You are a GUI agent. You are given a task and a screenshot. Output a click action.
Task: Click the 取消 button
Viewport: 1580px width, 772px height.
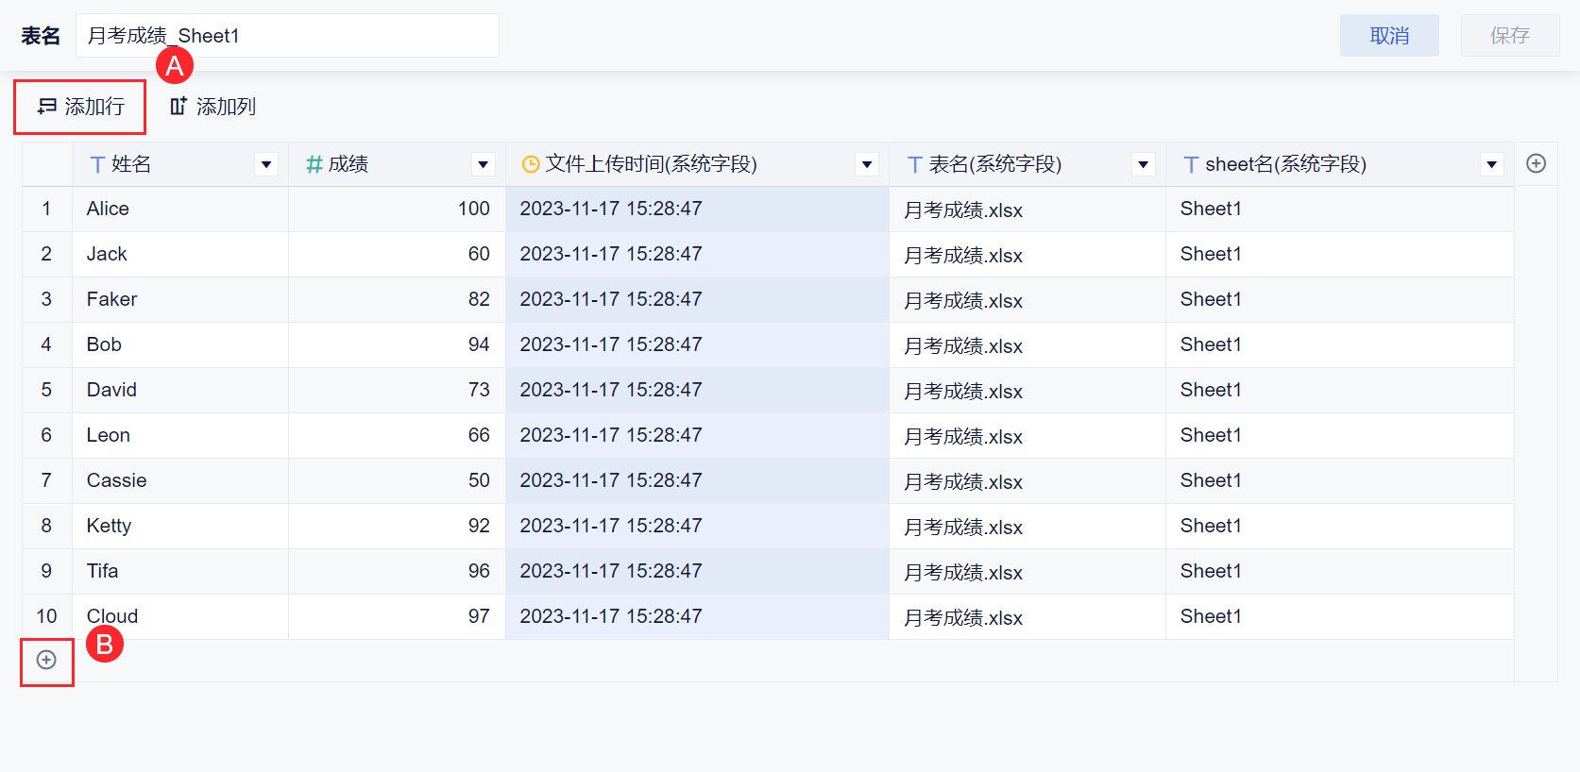[x=1389, y=36]
